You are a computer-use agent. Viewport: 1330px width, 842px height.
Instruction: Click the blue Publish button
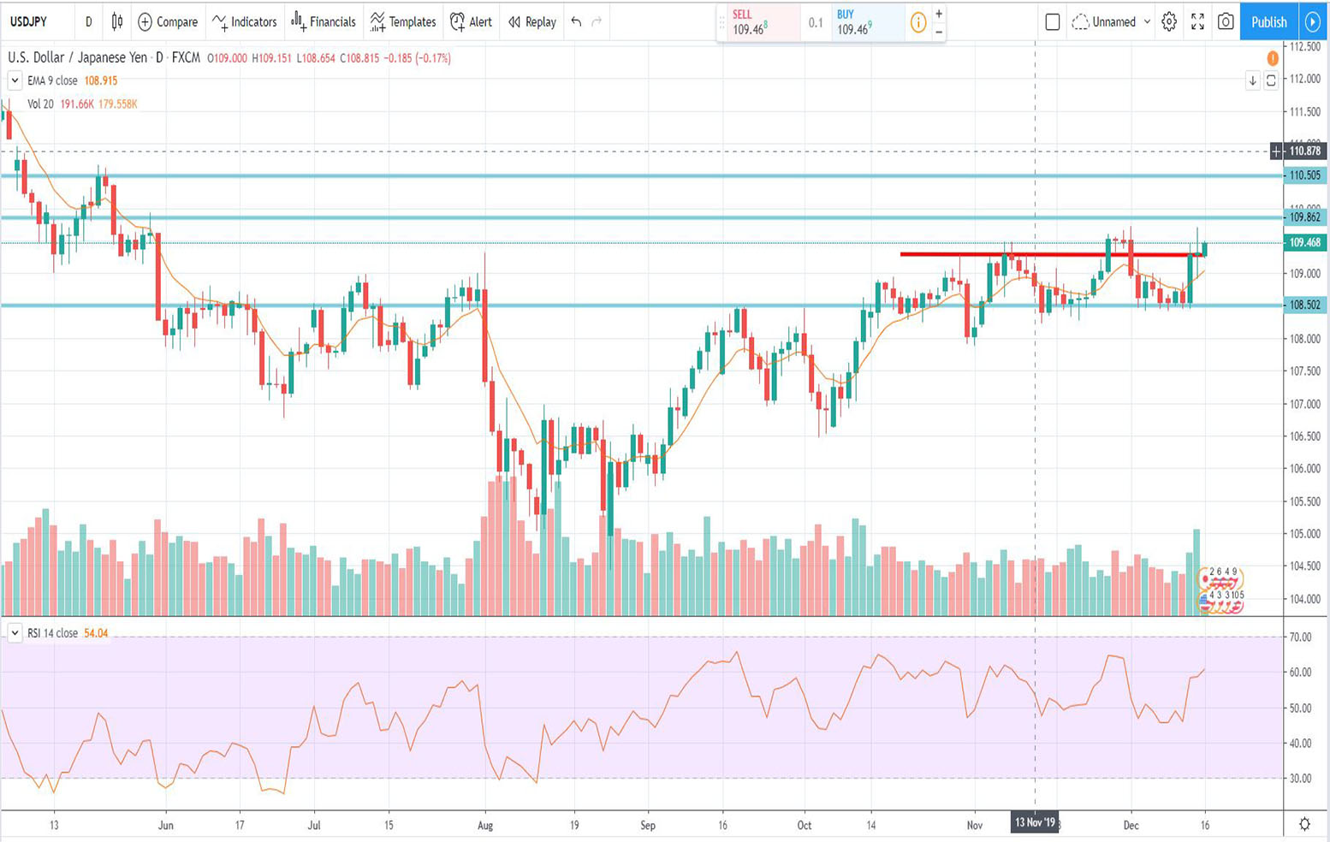(1268, 22)
